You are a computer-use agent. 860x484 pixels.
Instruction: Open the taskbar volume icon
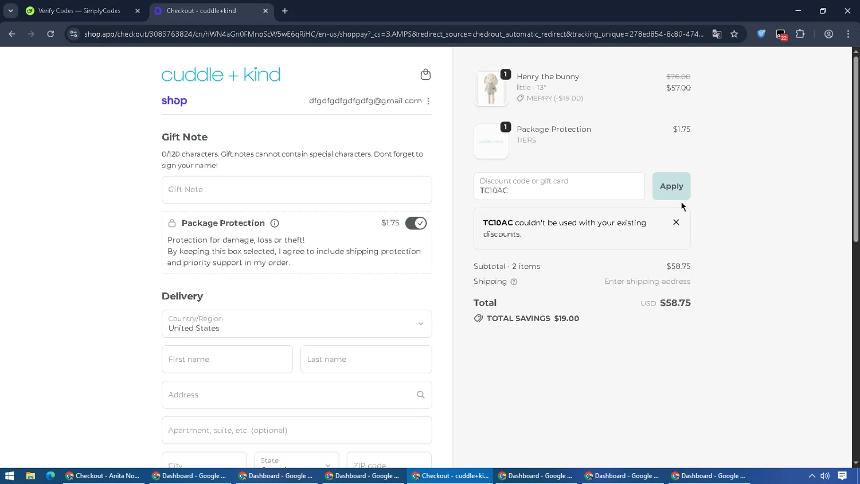point(825,475)
